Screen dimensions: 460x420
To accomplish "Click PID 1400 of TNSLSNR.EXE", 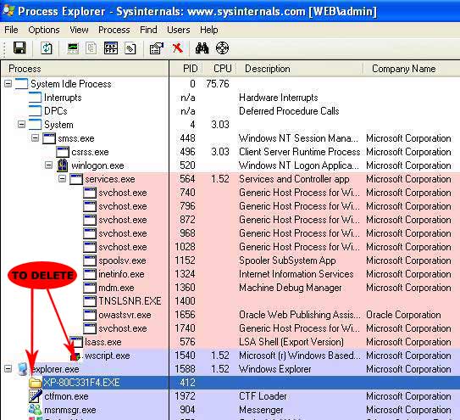I will [x=185, y=301].
